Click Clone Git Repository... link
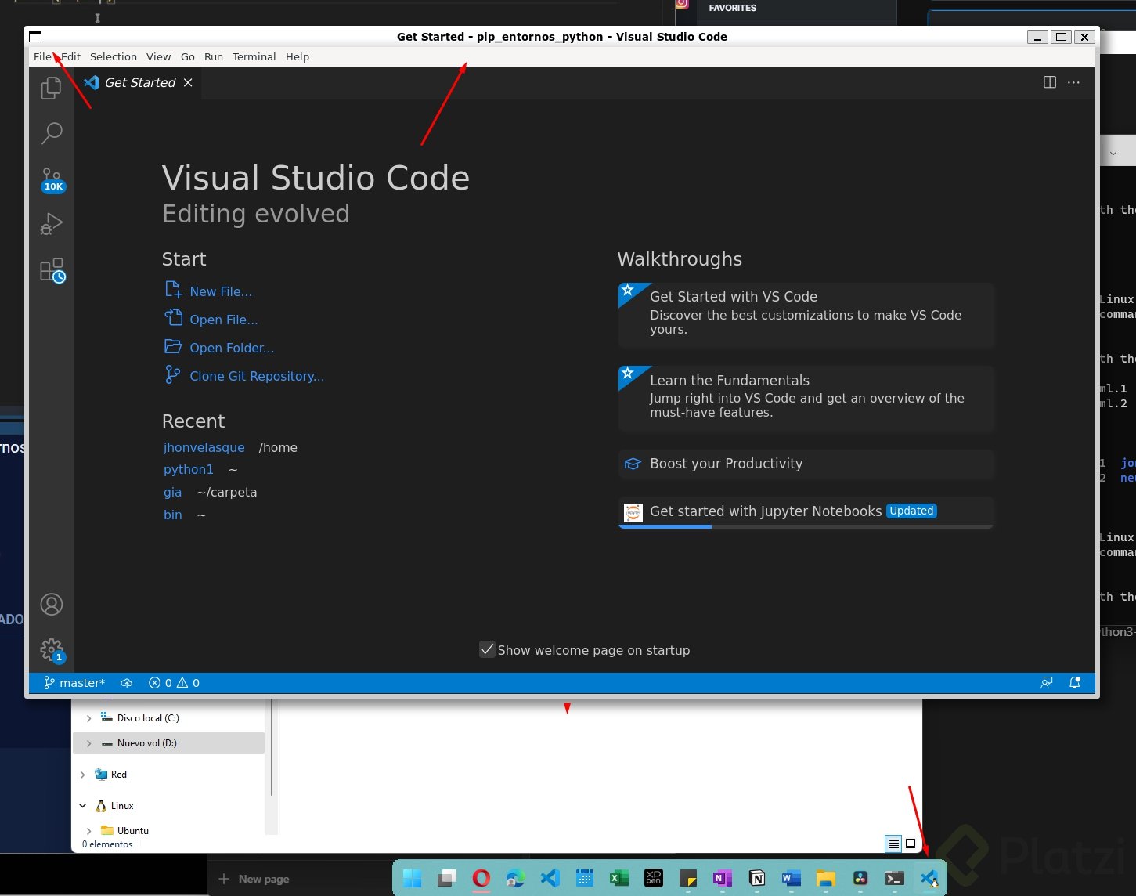1136x896 pixels. click(x=257, y=376)
